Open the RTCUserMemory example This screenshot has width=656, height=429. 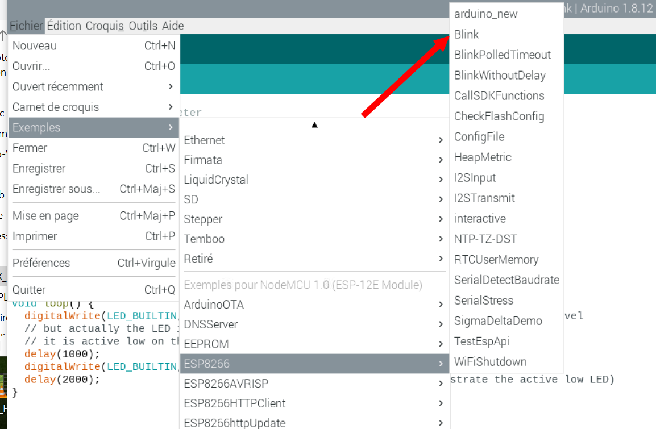point(506,260)
